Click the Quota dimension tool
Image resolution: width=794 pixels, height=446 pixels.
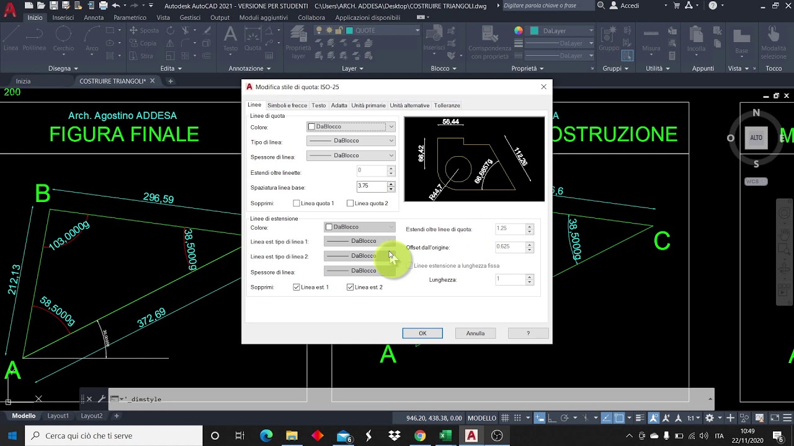click(x=253, y=38)
